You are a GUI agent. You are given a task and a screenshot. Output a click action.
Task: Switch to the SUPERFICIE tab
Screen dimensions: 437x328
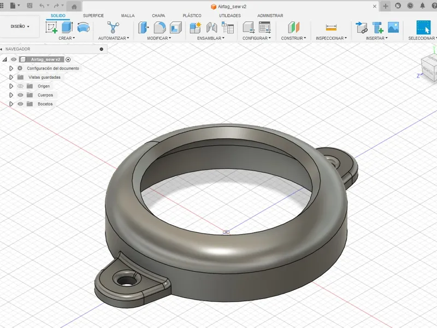click(x=93, y=16)
